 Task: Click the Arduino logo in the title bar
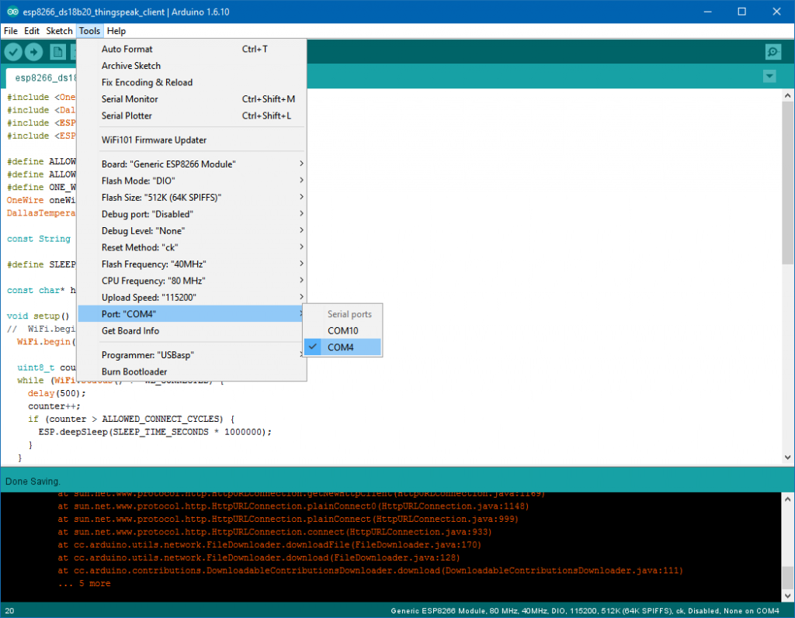[10, 12]
